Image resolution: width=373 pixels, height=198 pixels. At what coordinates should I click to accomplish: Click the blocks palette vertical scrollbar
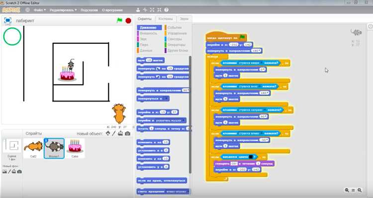tap(190, 114)
